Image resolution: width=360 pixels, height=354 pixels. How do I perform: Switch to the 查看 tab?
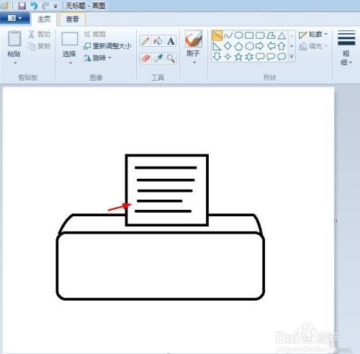72,19
